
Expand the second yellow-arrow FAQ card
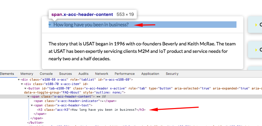pyautogui.click(x=255, y=49)
